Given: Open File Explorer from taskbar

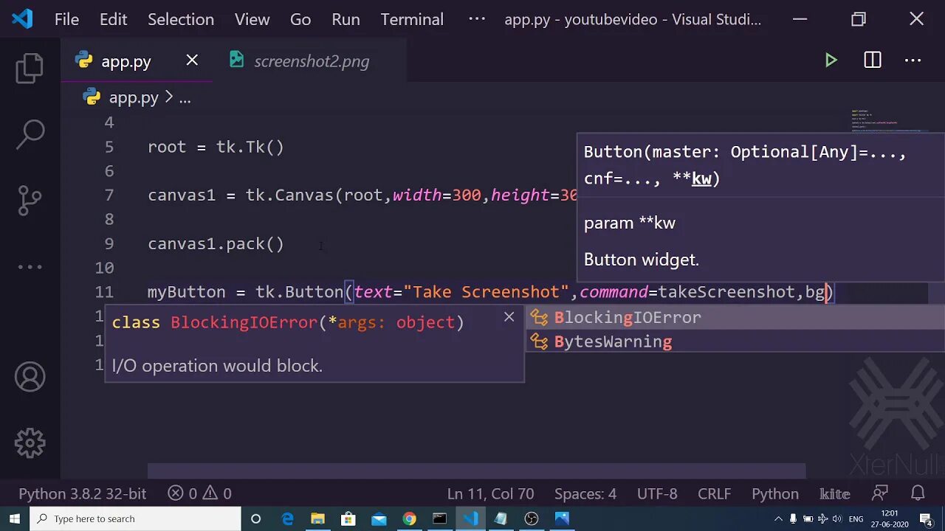Looking at the screenshot, I should pyautogui.click(x=318, y=518).
